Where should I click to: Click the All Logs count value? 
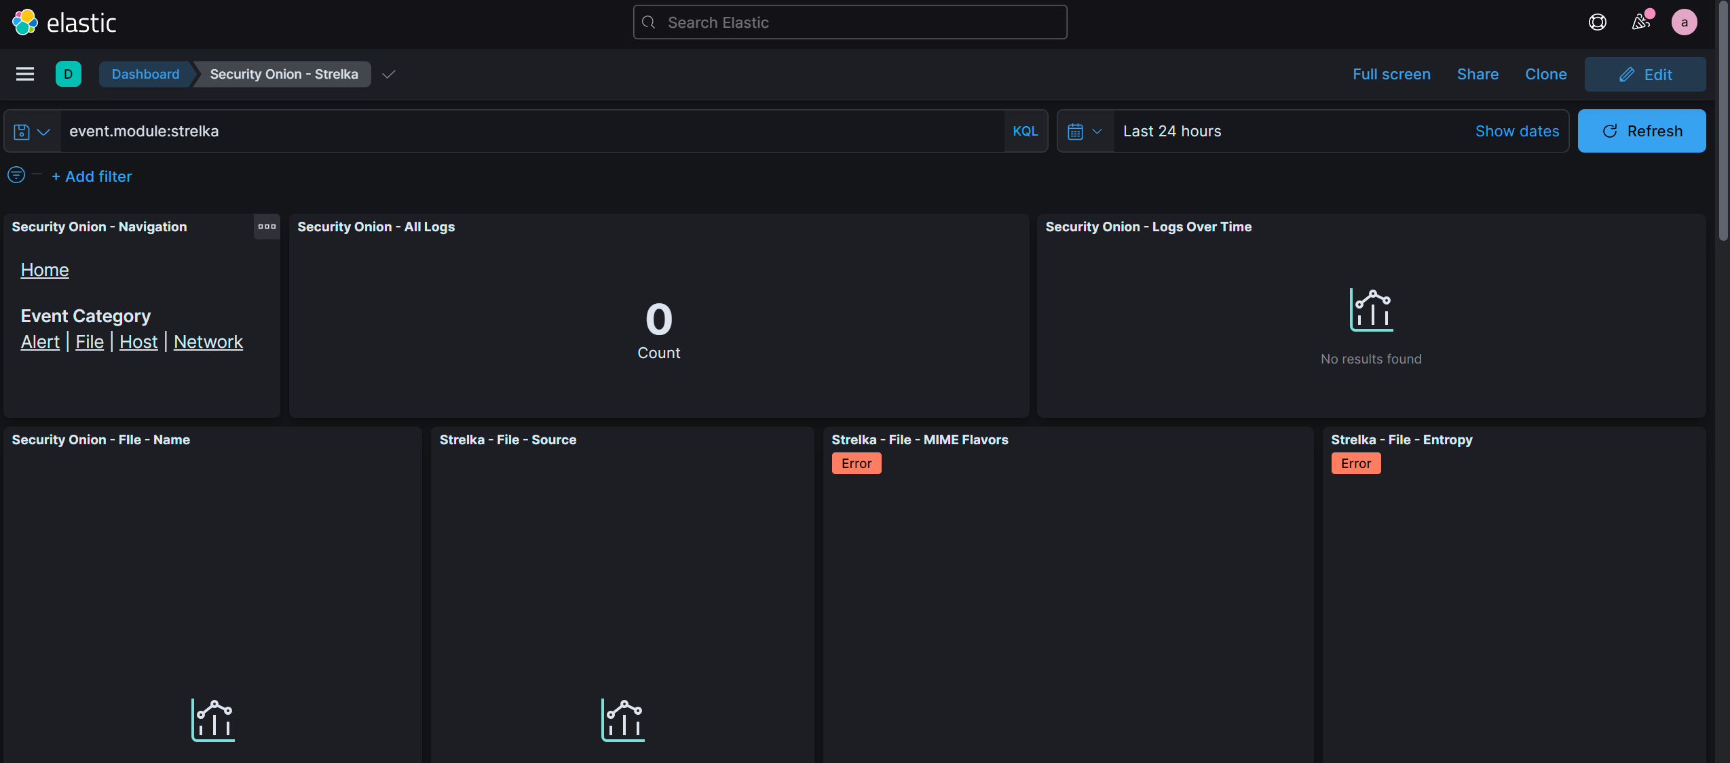(x=659, y=319)
